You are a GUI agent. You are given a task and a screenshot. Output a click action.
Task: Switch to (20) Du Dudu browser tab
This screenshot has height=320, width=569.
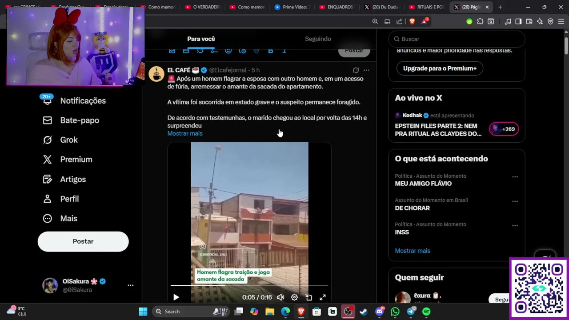click(x=382, y=7)
